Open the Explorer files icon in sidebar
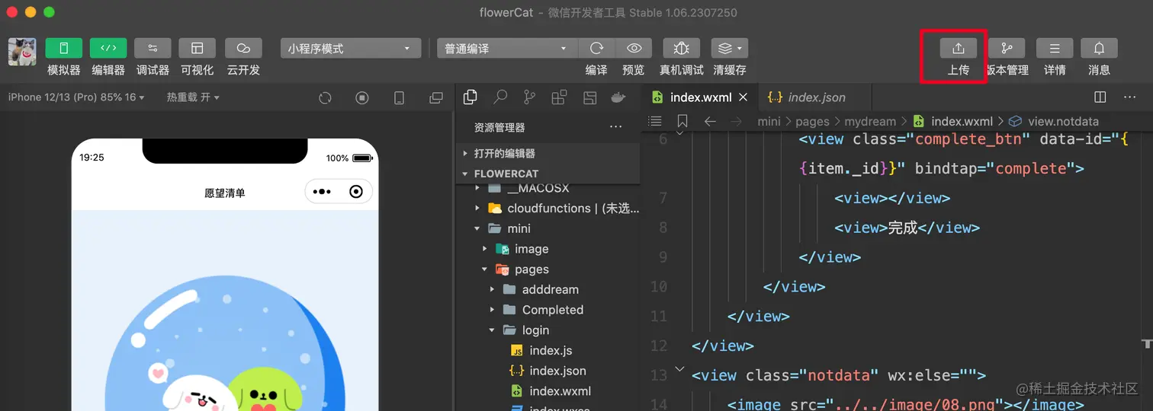 471,97
